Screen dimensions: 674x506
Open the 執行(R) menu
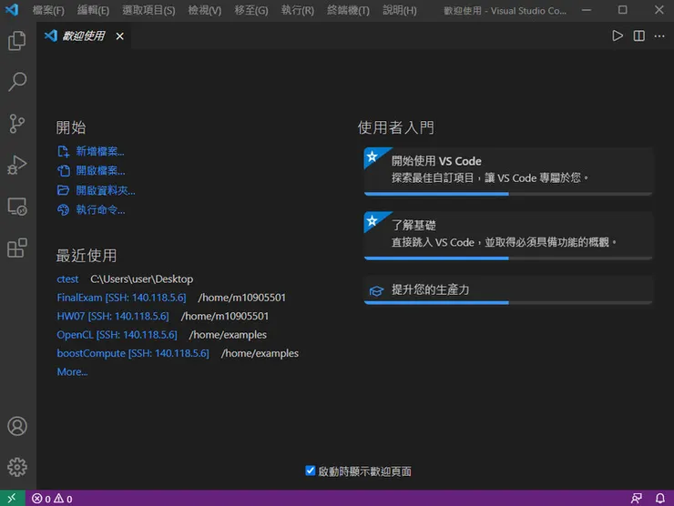(298, 10)
